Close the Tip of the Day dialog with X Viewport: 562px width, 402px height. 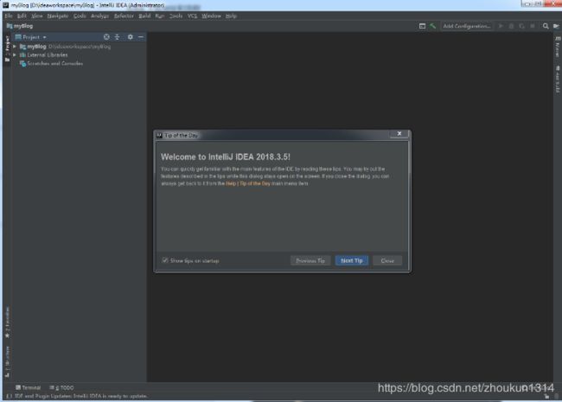pyautogui.click(x=399, y=134)
